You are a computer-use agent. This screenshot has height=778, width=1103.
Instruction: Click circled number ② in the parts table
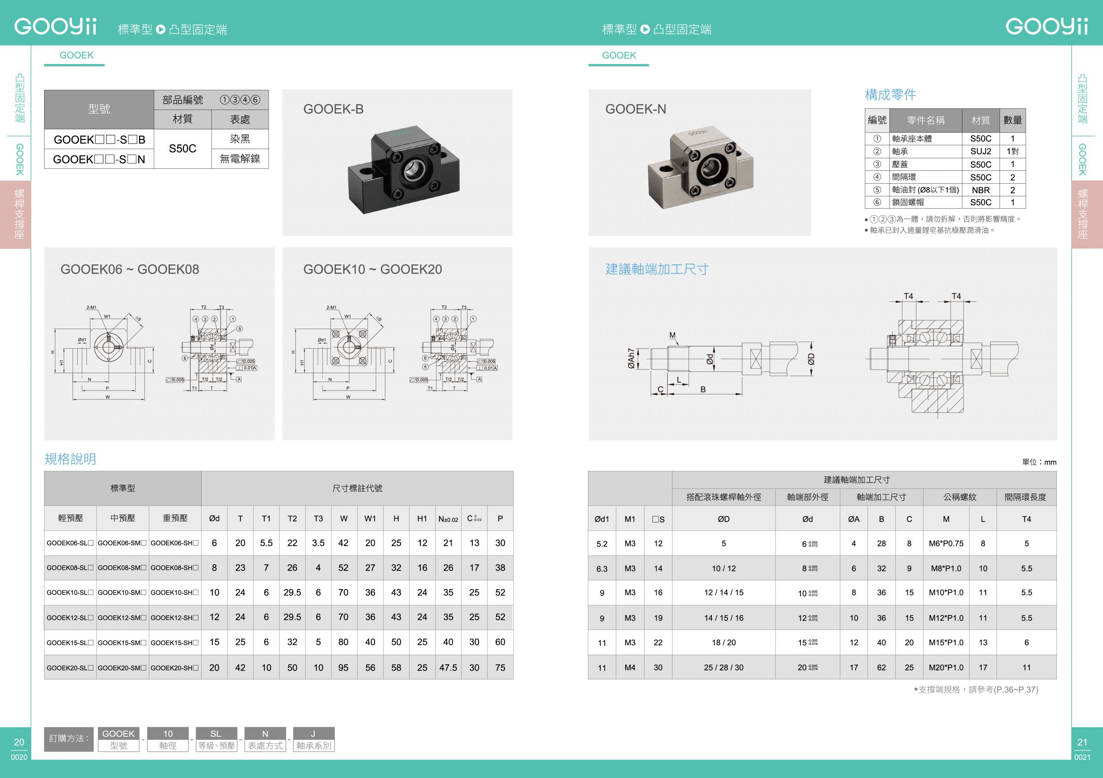point(877,151)
